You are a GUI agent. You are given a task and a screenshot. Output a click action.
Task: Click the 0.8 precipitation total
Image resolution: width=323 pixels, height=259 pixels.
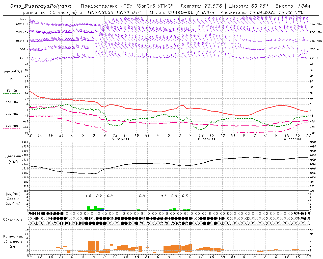point(174,196)
